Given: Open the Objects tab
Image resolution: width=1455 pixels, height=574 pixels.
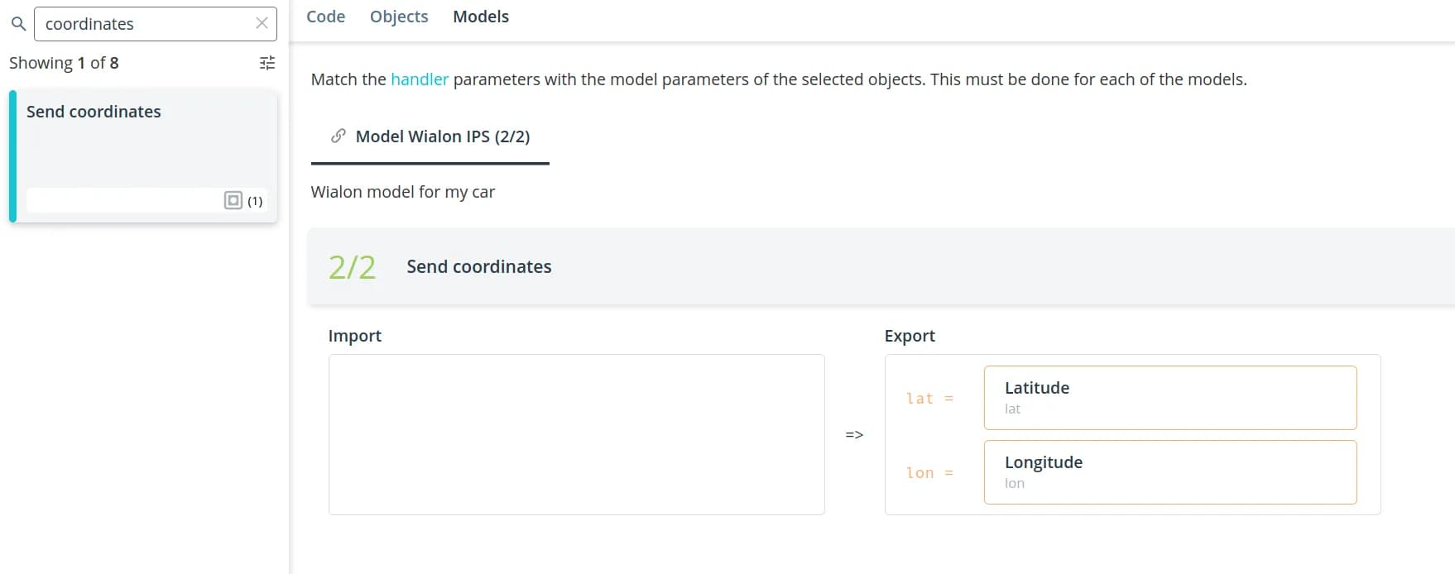Looking at the screenshot, I should point(399,17).
